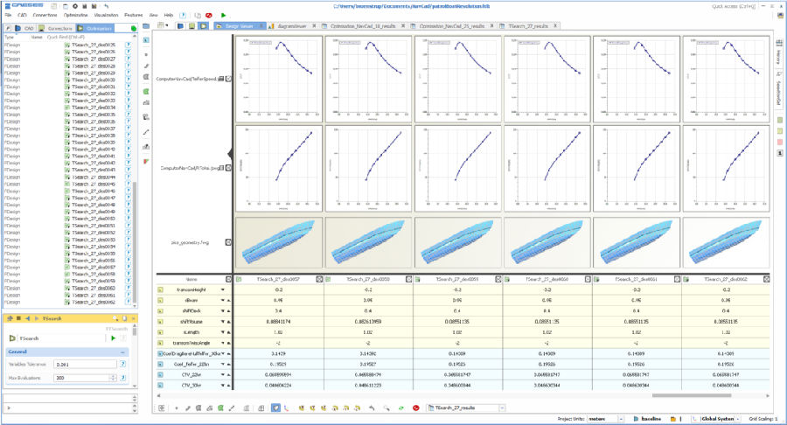Click the green cylinder icon in bottom toolbar
Screen dimensions: 787x425
[220, 408]
